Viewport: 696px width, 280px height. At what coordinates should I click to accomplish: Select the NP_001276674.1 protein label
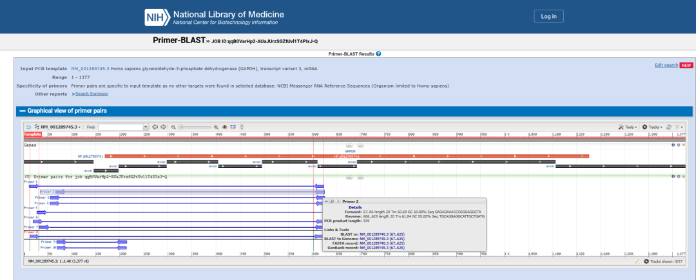[x=90, y=156]
